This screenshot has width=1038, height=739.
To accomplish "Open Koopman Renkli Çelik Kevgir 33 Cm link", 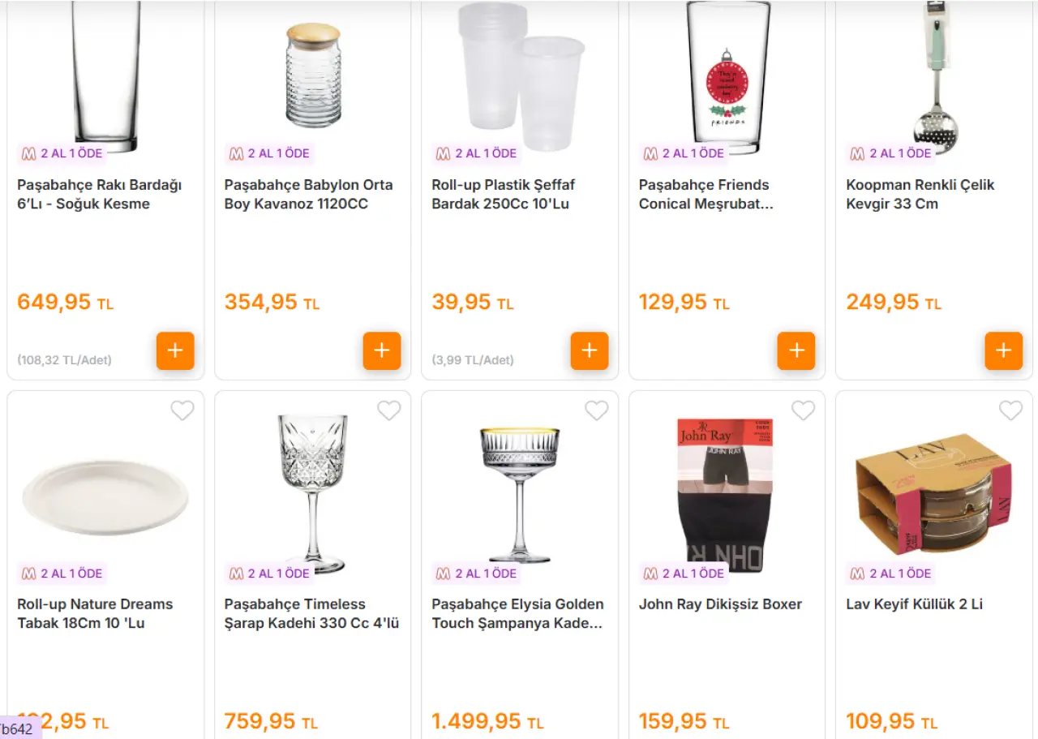I will coord(920,194).
